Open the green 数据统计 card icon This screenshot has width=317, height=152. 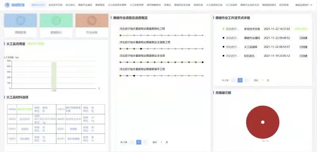[56, 21]
